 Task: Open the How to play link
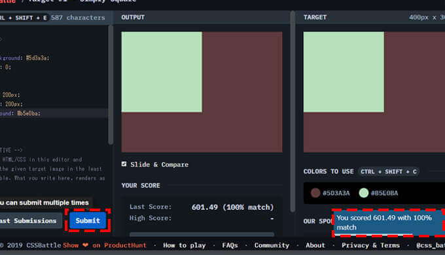point(184,245)
